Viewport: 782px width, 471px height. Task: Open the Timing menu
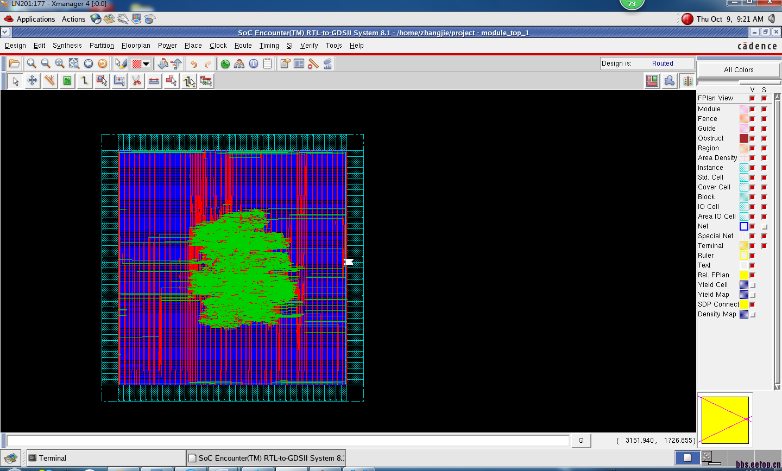coord(269,46)
